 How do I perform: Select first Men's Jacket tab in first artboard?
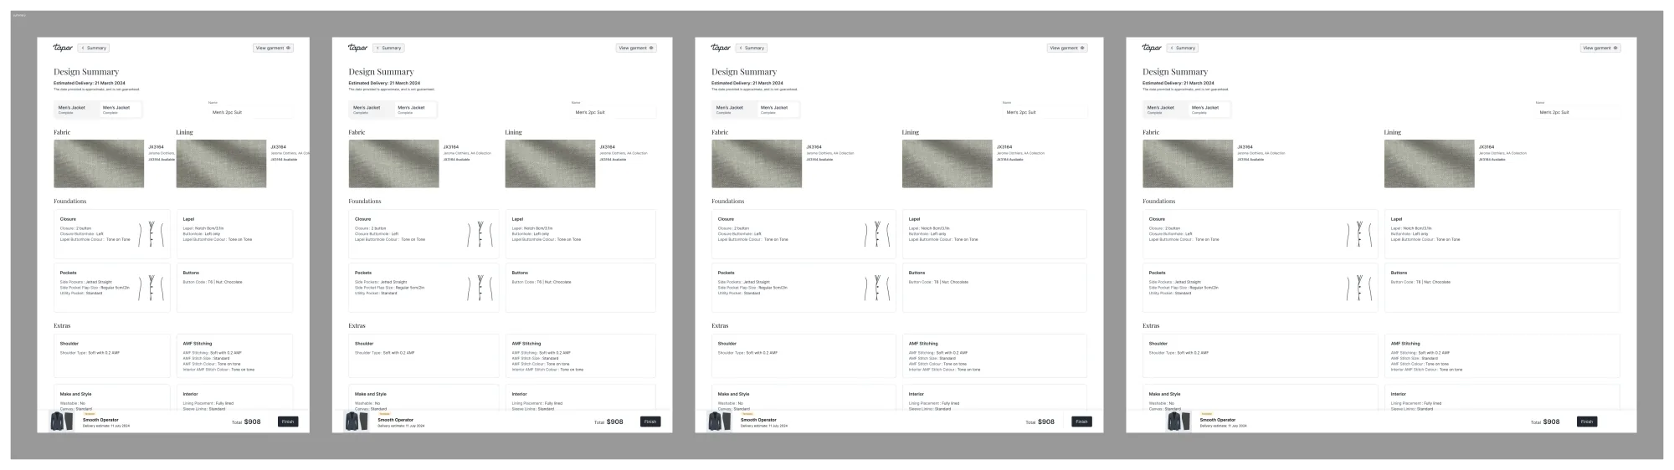pyautogui.click(x=77, y=110)
